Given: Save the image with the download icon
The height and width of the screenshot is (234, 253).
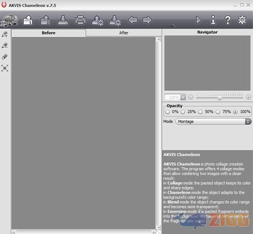Looking at the screenshot, I should pyautogui.click(x=63, y=20).
